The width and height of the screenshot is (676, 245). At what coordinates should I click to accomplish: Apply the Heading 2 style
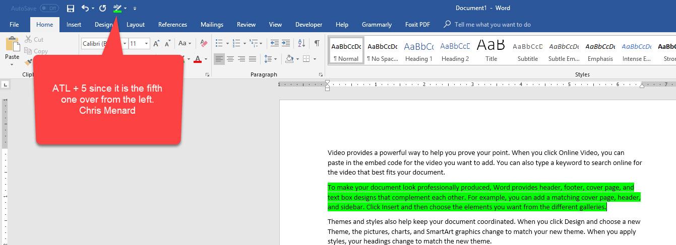click(455, 51)
